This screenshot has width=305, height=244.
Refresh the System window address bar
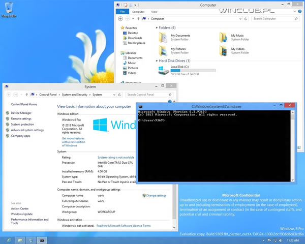(x=119, y=95)
